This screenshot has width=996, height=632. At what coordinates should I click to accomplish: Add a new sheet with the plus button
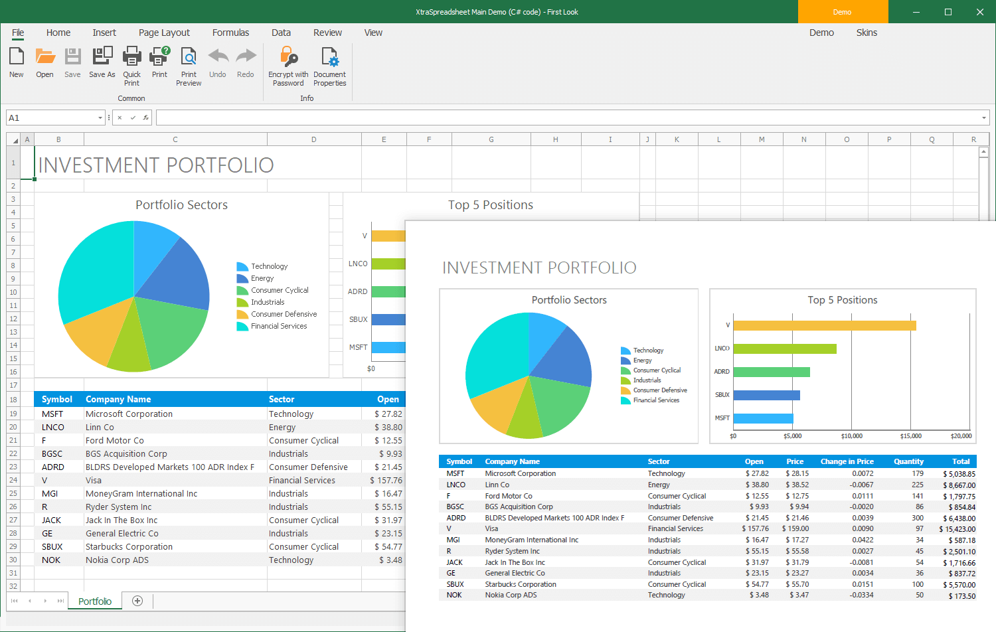[137, 601]
